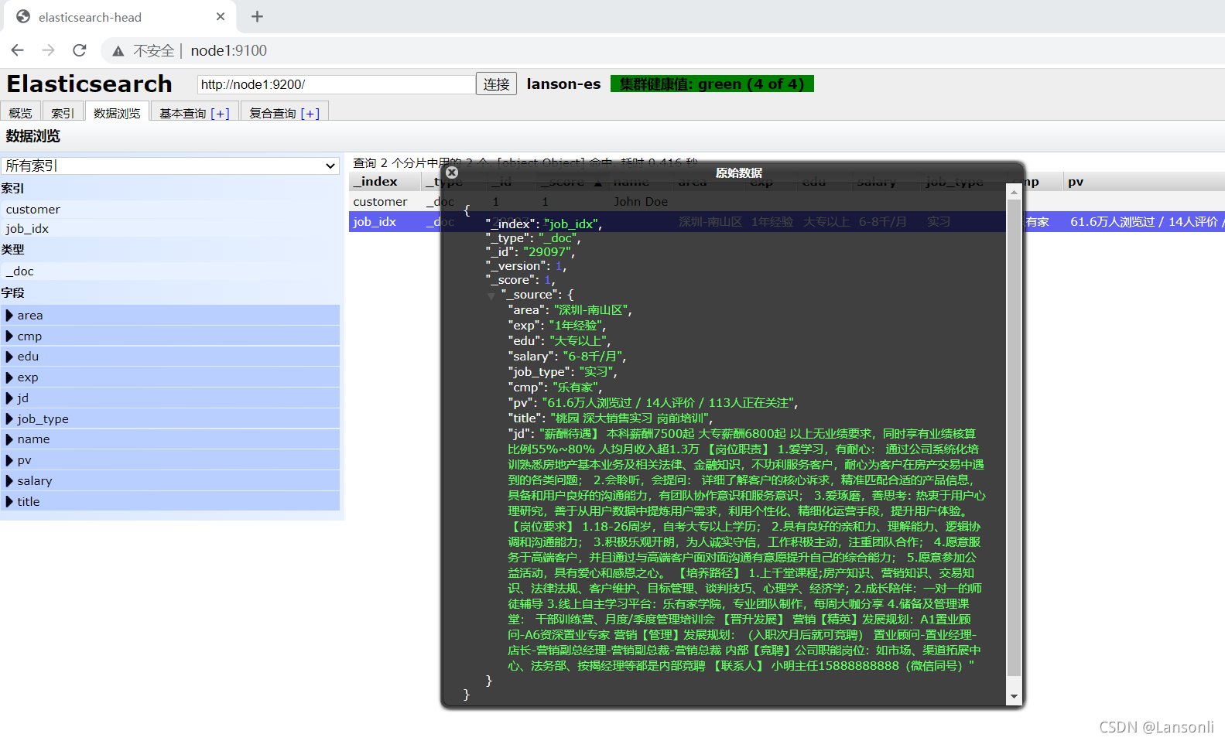Edit the http://node1:9200/ connection URL field
This screenshot has height=741, width=1225.
336,84
